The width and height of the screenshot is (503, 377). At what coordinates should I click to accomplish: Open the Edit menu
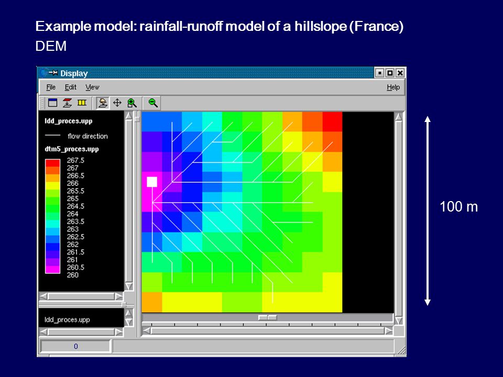coord(70,87)
